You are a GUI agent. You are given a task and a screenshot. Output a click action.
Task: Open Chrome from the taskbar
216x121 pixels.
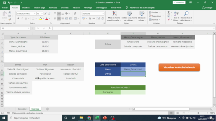pyautogui.click(x=89, y=118)
